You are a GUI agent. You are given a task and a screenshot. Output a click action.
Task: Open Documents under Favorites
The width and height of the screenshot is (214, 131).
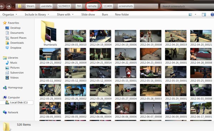(x=15, y=33)
